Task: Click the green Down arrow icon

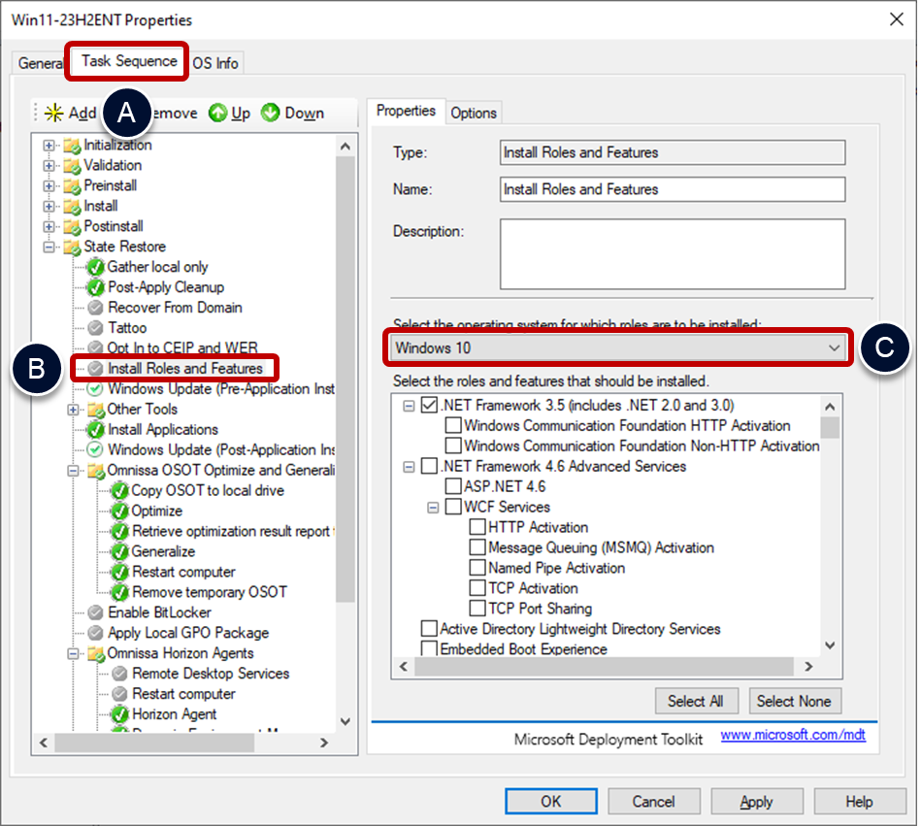Action: 271,114
